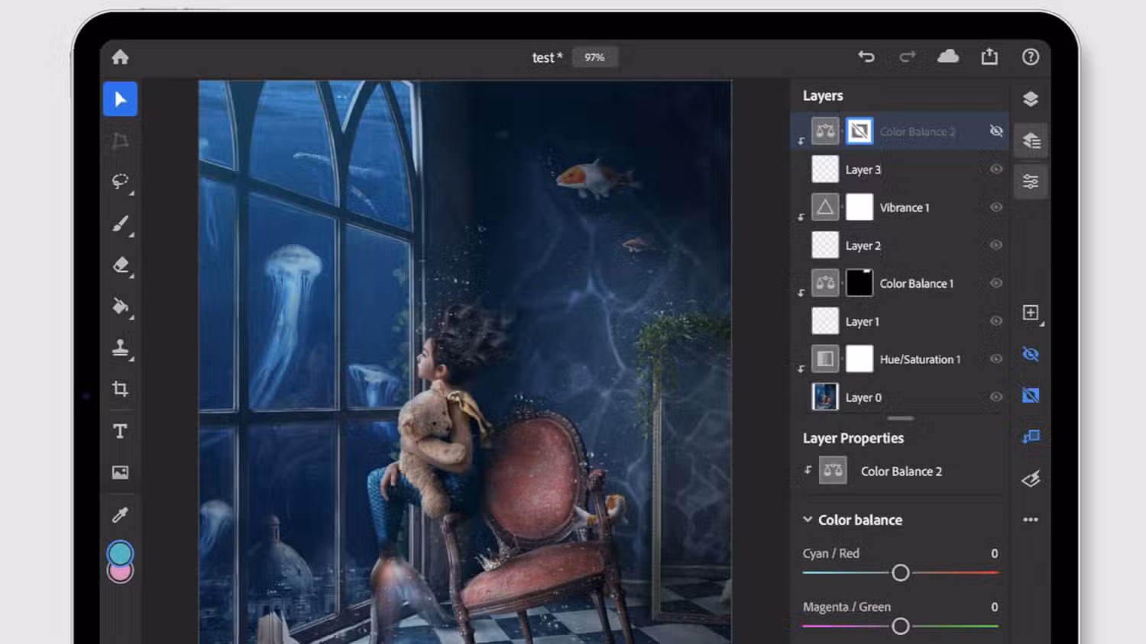Toggle the Layer Properties panel icon
1146x644 pixels.
[1031, 182]
